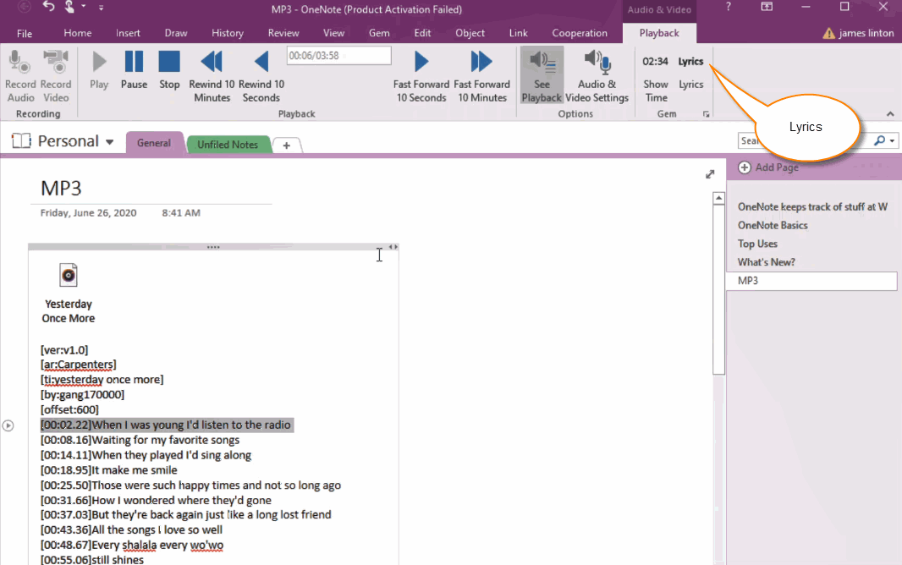Screen dimensions: 902x565
Task: Create a new section with the plus tab
Action: 287,145
